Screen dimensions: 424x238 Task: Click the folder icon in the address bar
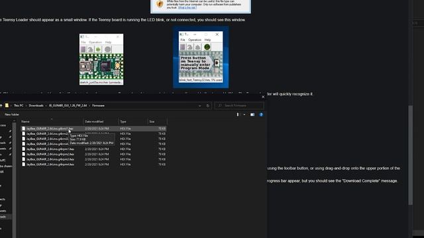tap(7, 106)
